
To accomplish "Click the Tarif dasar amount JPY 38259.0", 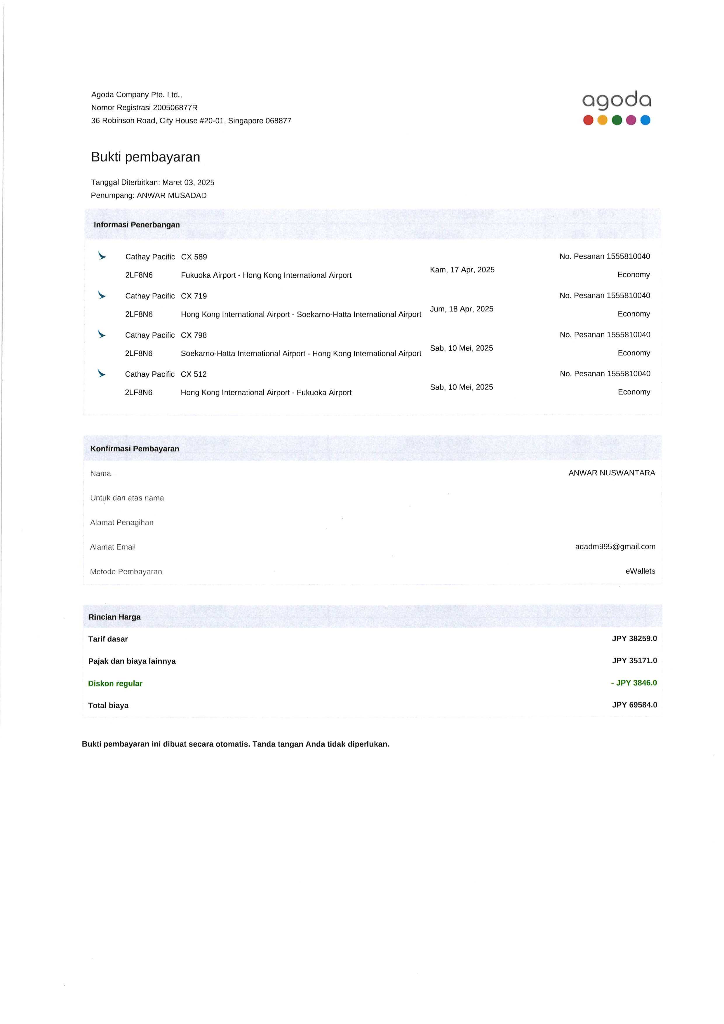I will pyautogui.click(x=634, y=639).
